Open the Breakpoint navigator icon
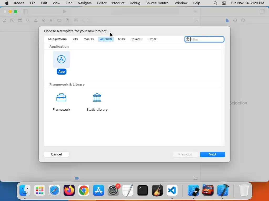Screen dimensions: 269x201 59,20
